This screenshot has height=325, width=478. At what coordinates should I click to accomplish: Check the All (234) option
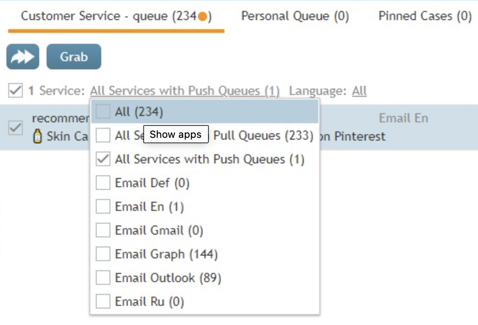point(103,112)
